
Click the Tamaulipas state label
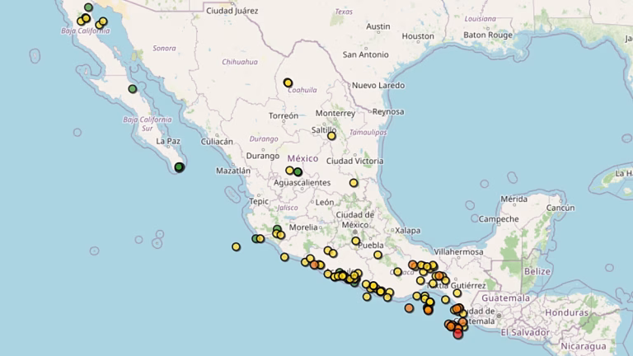pyautogui.click(x=368, y=133)
